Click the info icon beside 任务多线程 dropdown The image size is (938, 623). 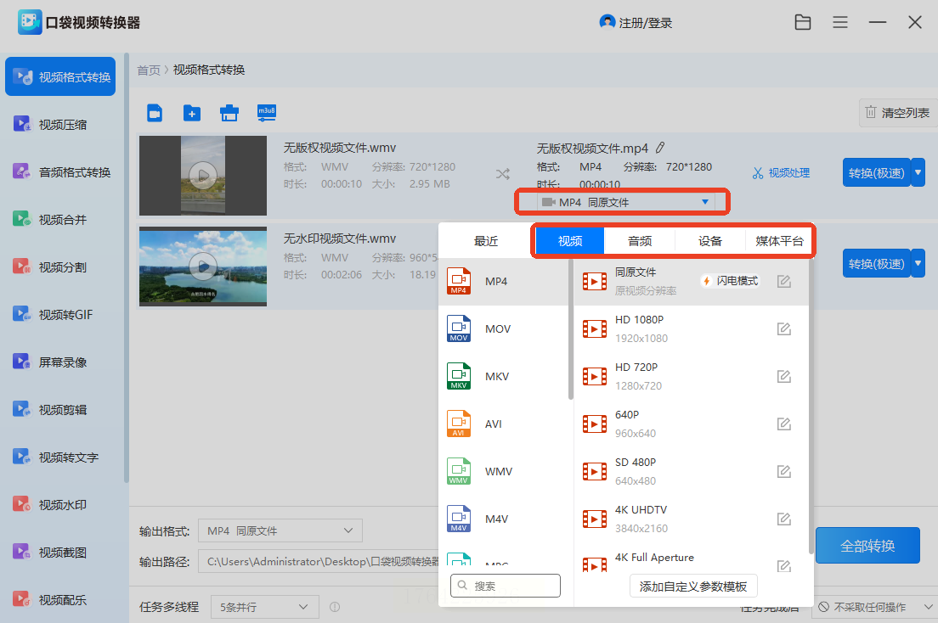[x=335, y=607]
